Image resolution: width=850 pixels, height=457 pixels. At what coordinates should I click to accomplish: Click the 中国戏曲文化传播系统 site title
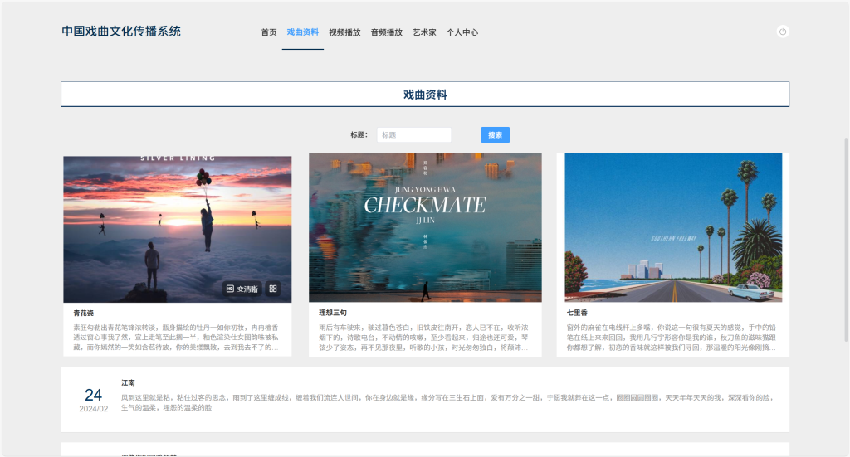[121, 32]
